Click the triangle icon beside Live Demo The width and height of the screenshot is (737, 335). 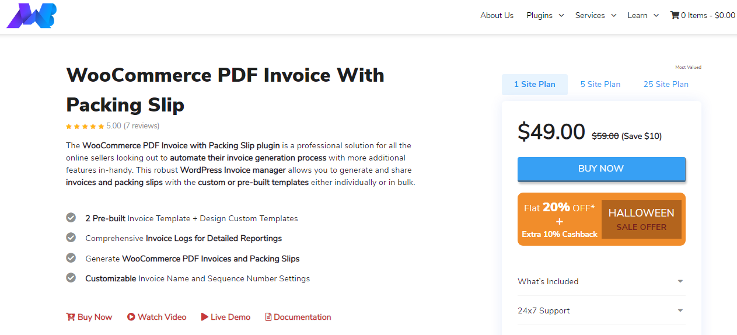205,317
